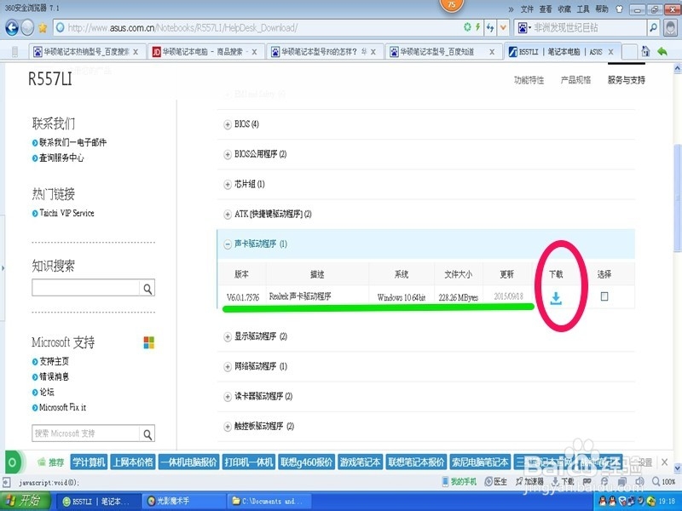Screen dimensions: 682x511
Task: Click the search magnifier in browser search box
Action: coord(653,28)
